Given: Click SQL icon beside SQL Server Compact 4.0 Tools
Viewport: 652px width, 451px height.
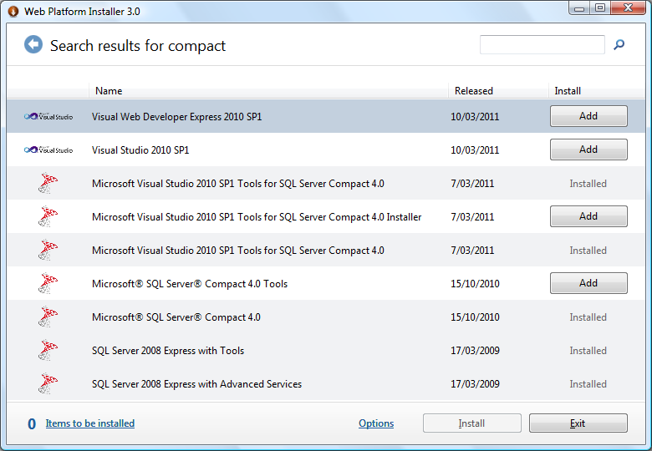Looking at the screenshot, I should (48, 284).
